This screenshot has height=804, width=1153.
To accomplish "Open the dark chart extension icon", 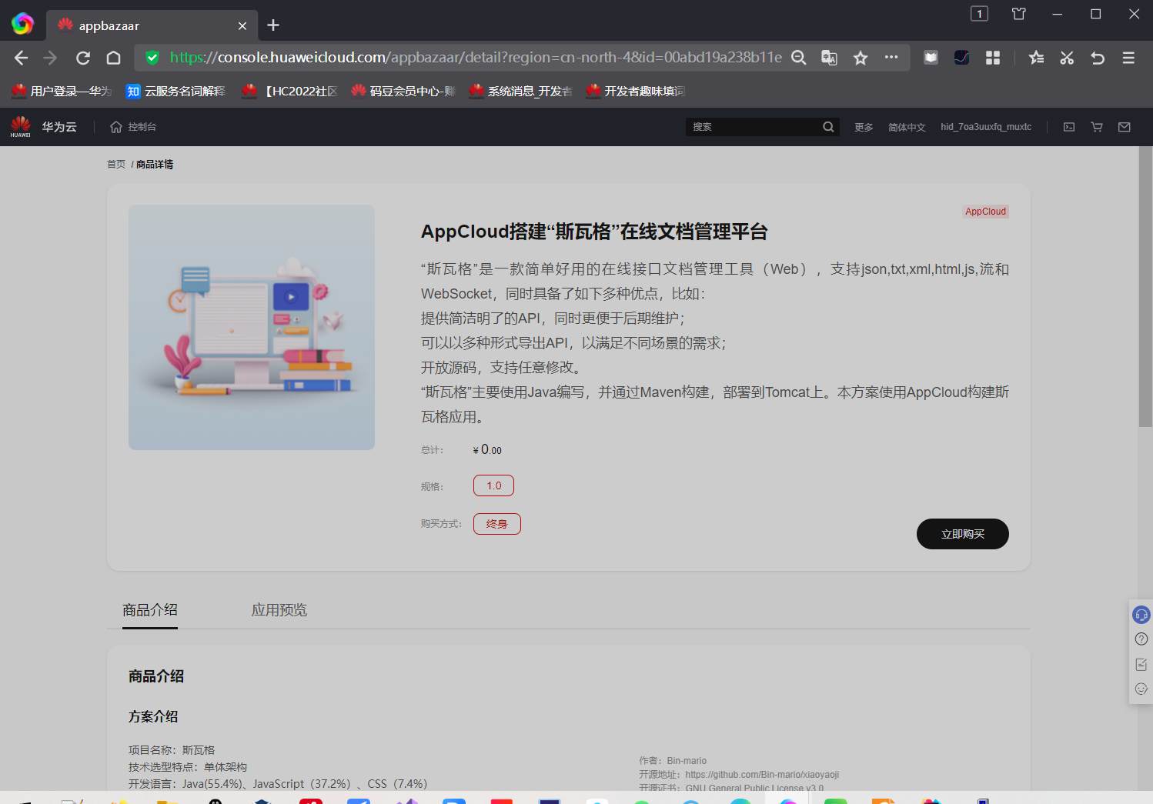I will (x=961, y=58).
